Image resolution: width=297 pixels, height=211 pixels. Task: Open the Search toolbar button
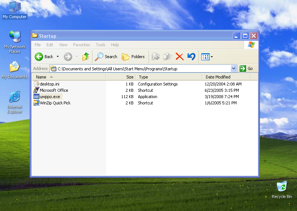(x=106, y=57)
